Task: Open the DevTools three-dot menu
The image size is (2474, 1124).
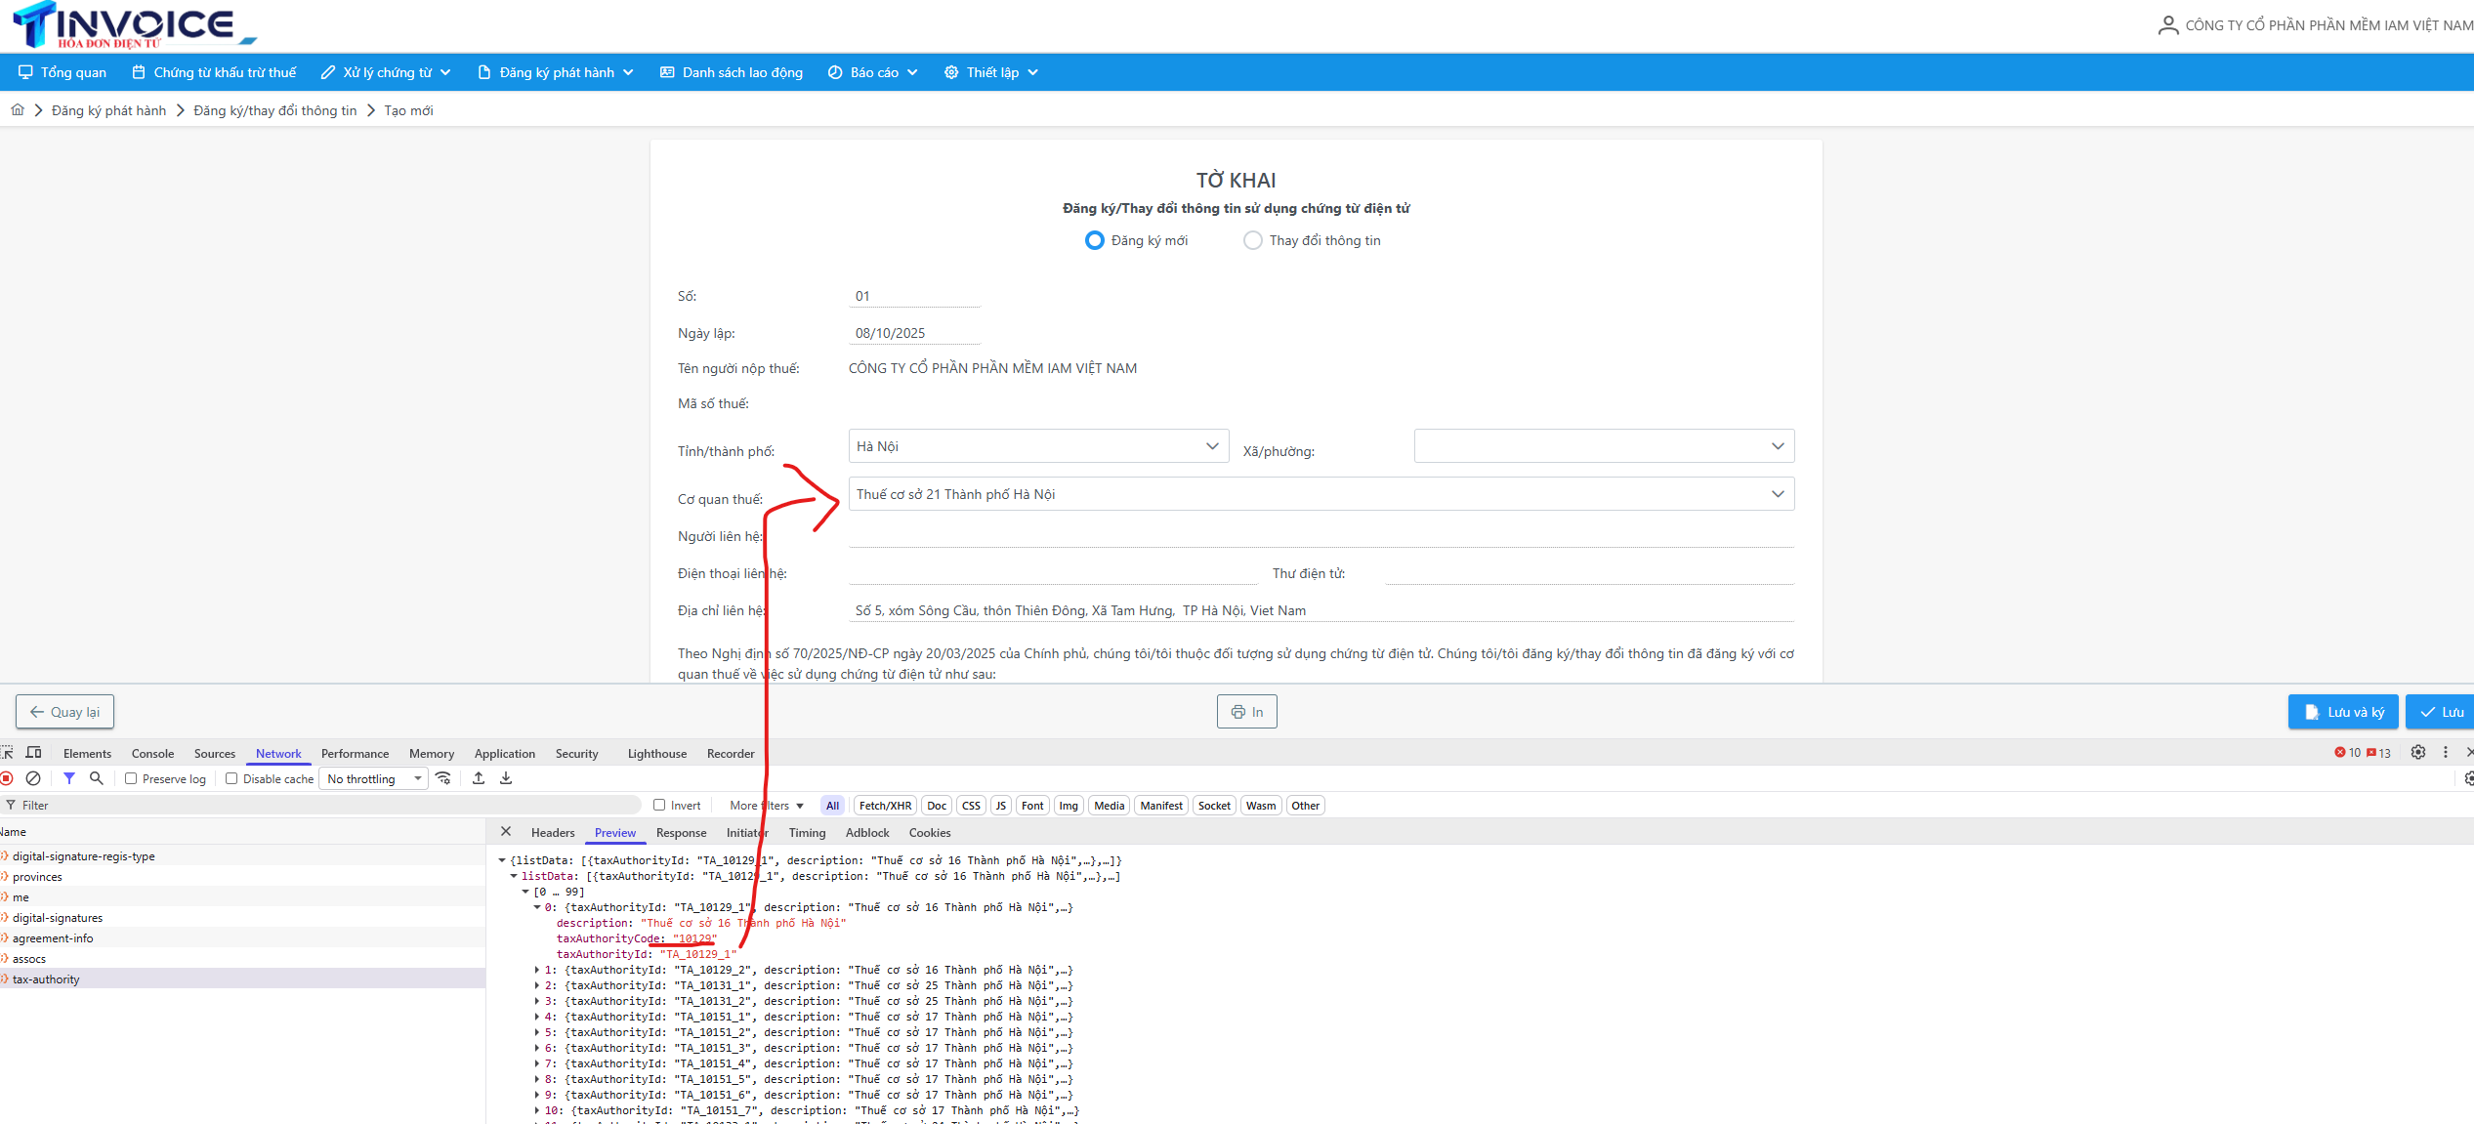Action: pos(2446,752)
